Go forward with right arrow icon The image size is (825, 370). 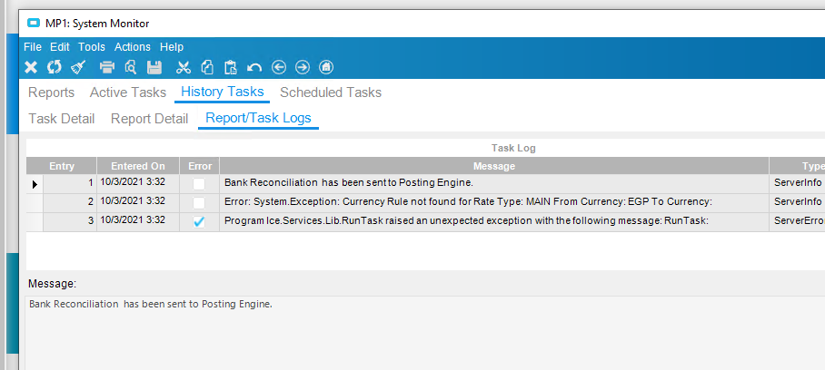pos(303,67)
